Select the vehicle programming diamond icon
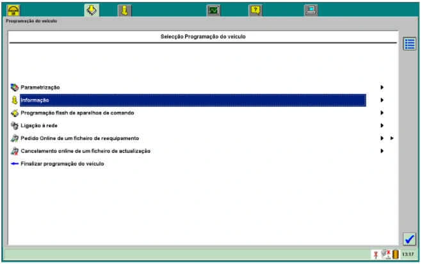Image resolution: width=422 pixels, height=264 pixels. [92, 10]
